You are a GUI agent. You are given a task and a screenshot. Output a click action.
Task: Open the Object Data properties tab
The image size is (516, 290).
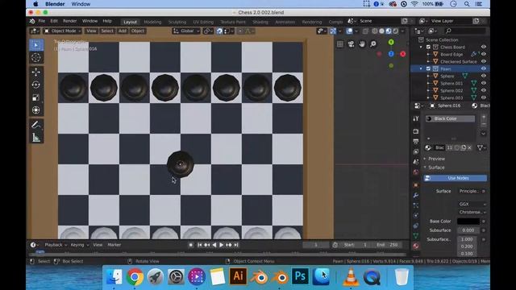tap(416, 236)
